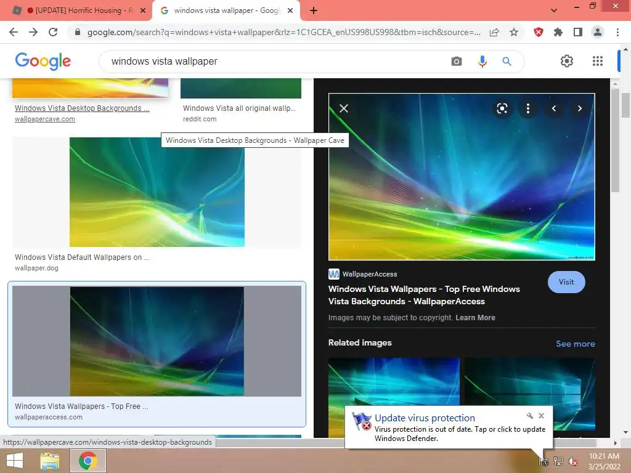The image size is (631, 473).
Task: Search by image using camera icon
Action: 457,61
